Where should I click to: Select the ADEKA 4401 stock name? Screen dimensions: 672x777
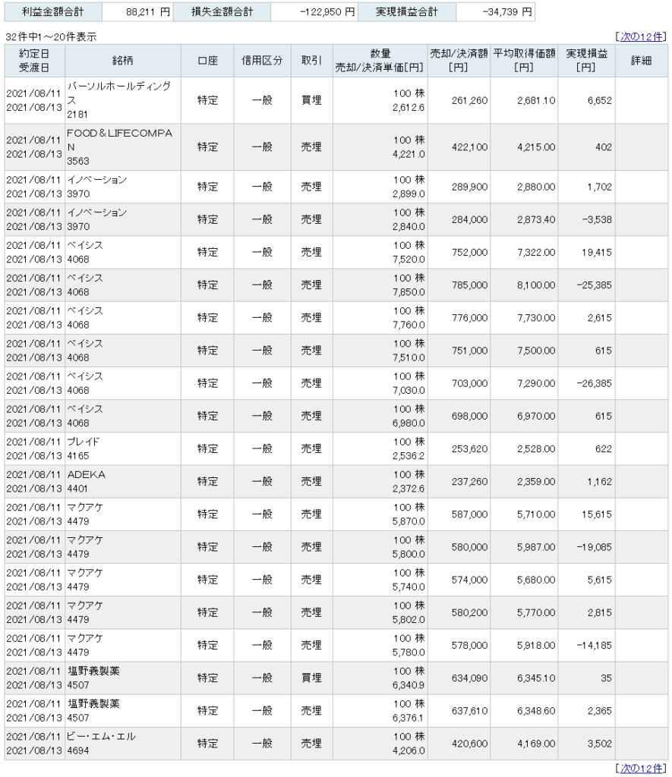tap(87, 482)
